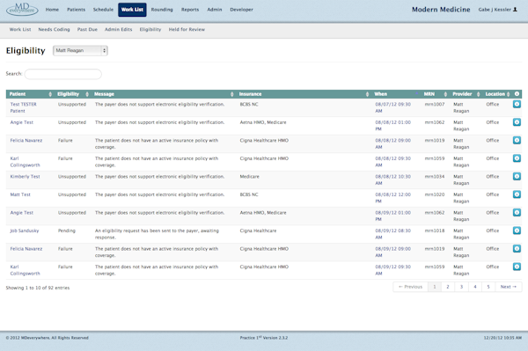Switch to the Needs Coding sub-tab
Viewport: 528px width, 351px height.
[54, 29]
